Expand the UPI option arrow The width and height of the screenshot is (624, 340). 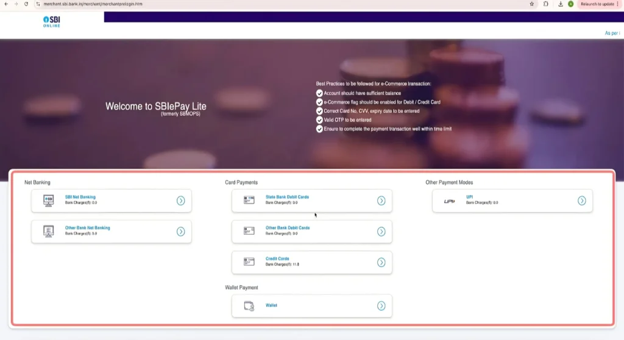click(582, 200)
